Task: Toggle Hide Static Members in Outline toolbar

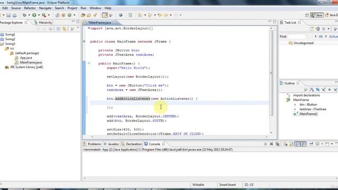Action: pyautogui.click(x=324, y=90)
